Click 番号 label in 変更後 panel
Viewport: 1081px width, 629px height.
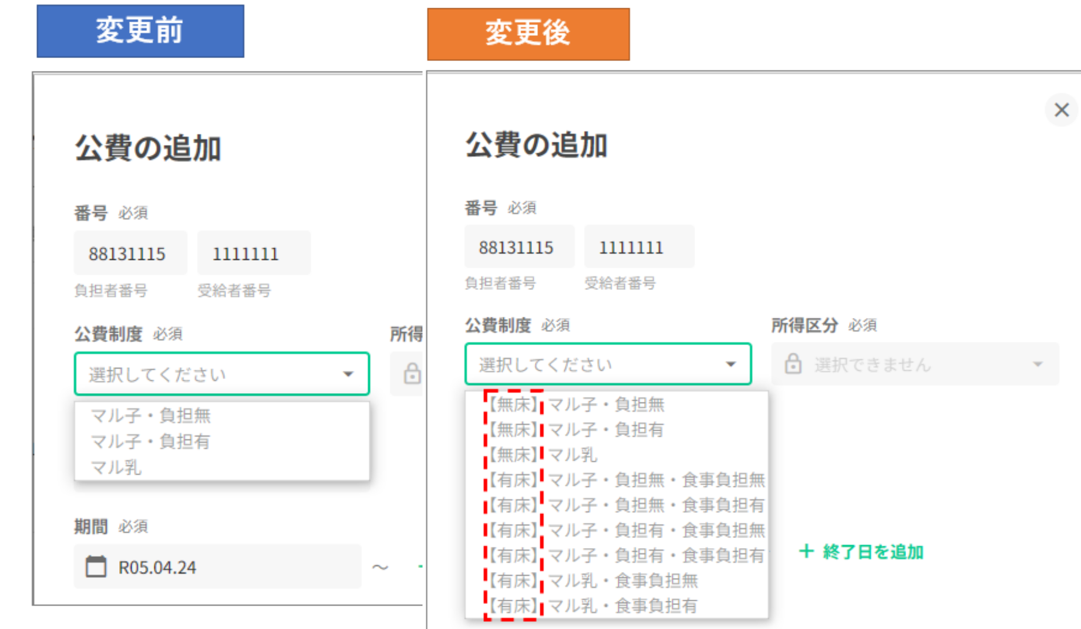pyautogui.click(x=481, y=208)
